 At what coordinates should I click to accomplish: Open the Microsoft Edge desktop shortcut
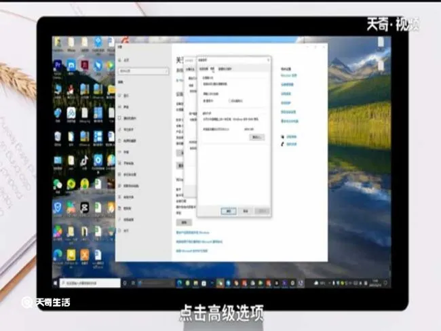point(58,254)
